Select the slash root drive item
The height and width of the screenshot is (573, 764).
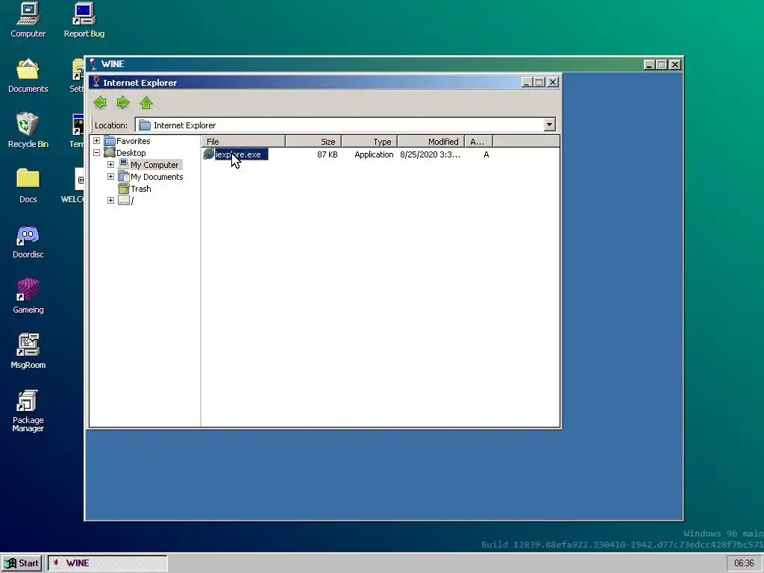coord(131,201)
